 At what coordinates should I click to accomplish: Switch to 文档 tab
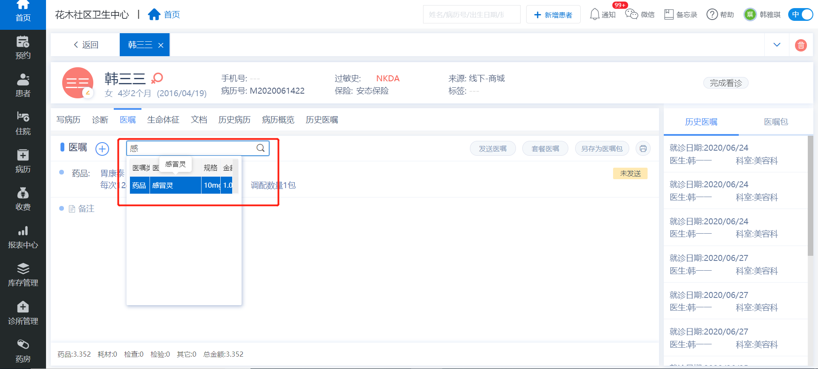pyautogui.click(x=199, y=120)
